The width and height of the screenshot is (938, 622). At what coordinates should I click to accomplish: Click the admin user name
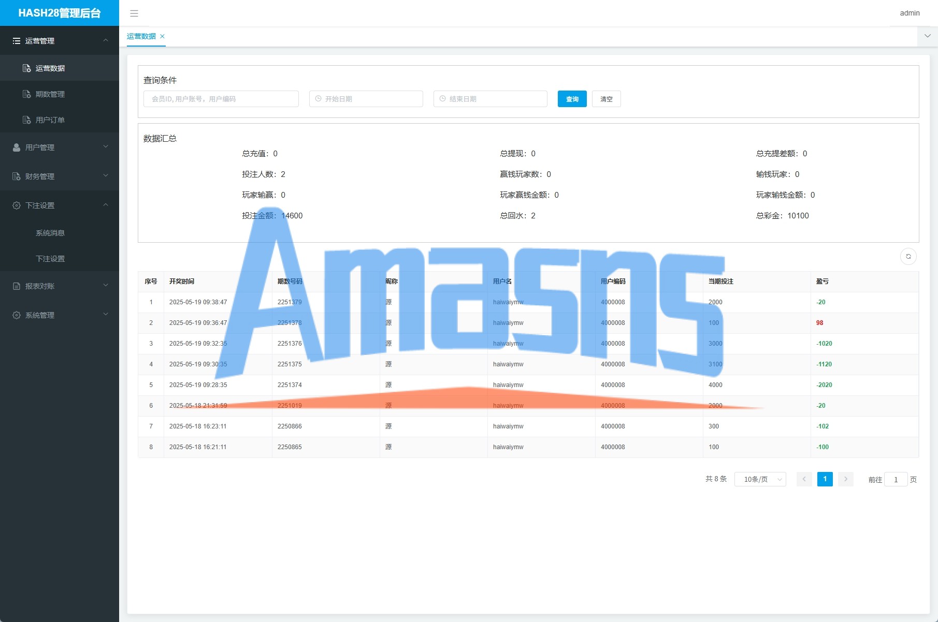tap(910, 13)
